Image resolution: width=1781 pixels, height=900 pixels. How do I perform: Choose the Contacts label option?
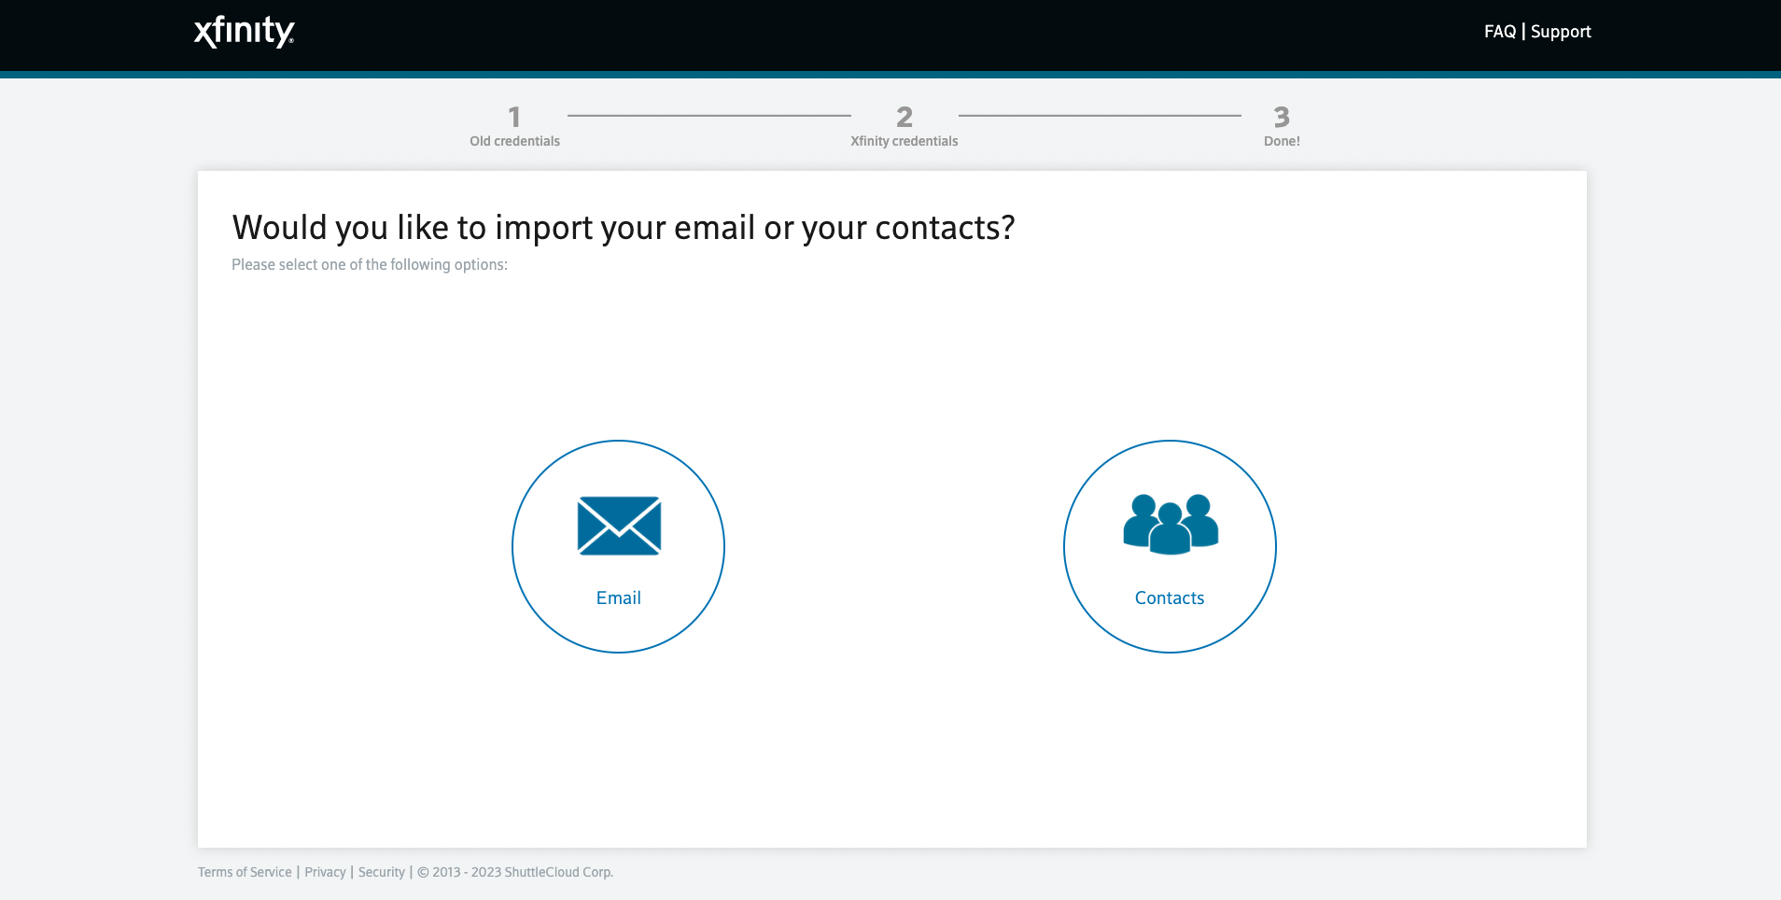tap(1170, 598)
